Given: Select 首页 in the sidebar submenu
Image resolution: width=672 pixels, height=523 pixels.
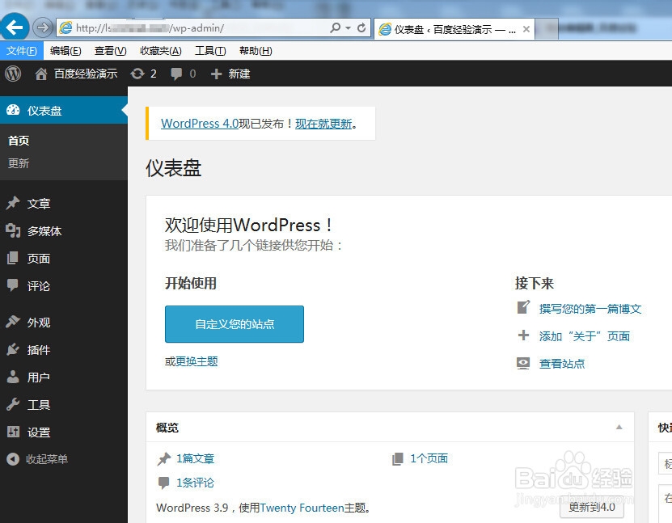Looking at the screenshot, I should [x=19, y=141].
